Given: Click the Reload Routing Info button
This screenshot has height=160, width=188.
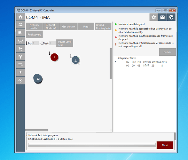Looking at the screenshot, I should [103, 27].
